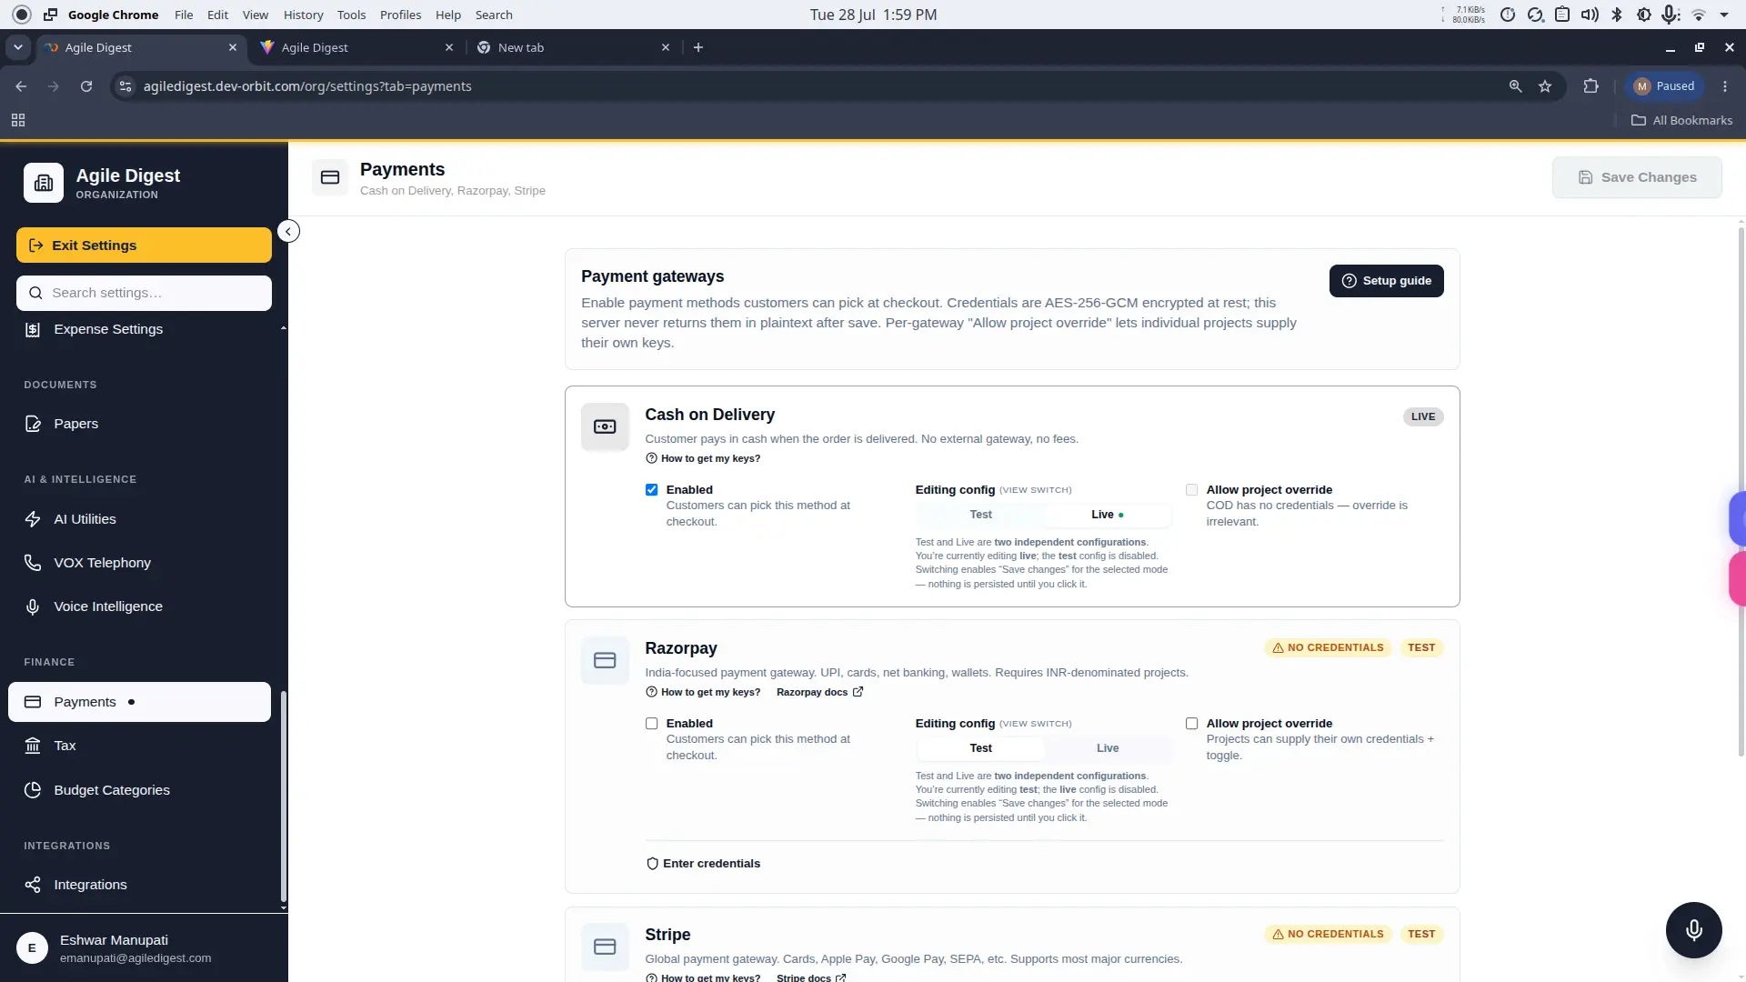Image resolution: width=1746 pixels, height=982 pixels.
Task: Open the Chrome File menu
Action: pos(184,15)
